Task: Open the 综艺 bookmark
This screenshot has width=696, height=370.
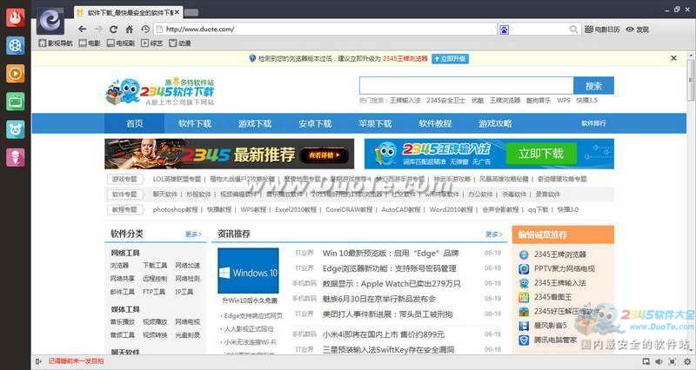Action: click(x=151, y=43)
